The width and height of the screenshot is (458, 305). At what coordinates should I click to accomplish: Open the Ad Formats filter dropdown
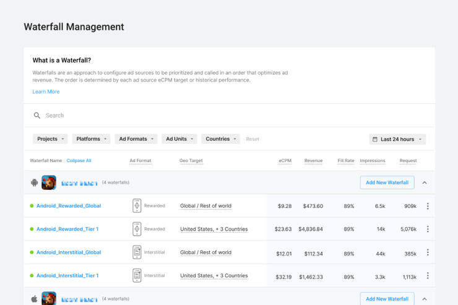pos(136,139)
